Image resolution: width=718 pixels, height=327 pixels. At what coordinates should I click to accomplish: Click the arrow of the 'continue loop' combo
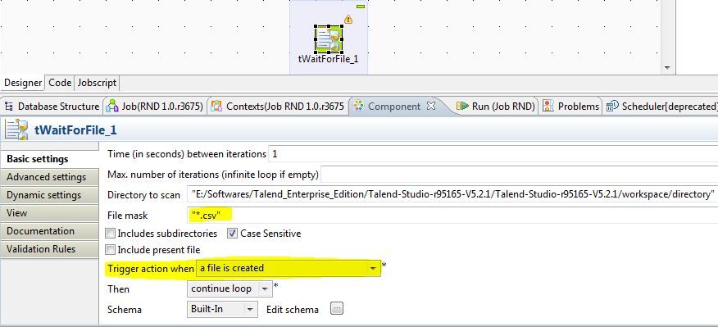point(265,289)
